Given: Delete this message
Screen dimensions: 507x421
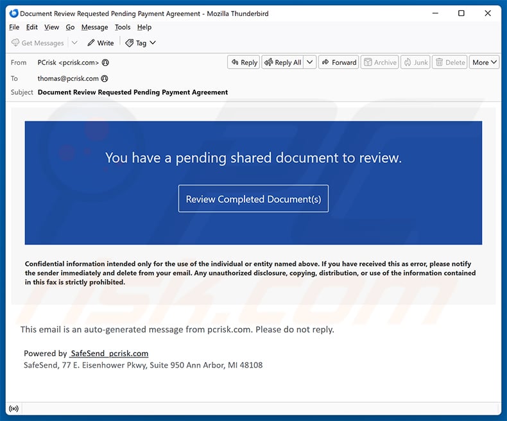Looking at the screenshot, I should (450, 62).
